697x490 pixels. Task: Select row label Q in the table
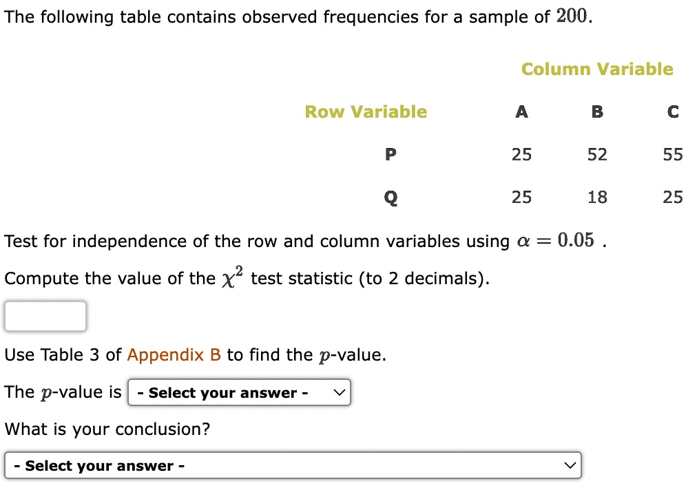391,197
